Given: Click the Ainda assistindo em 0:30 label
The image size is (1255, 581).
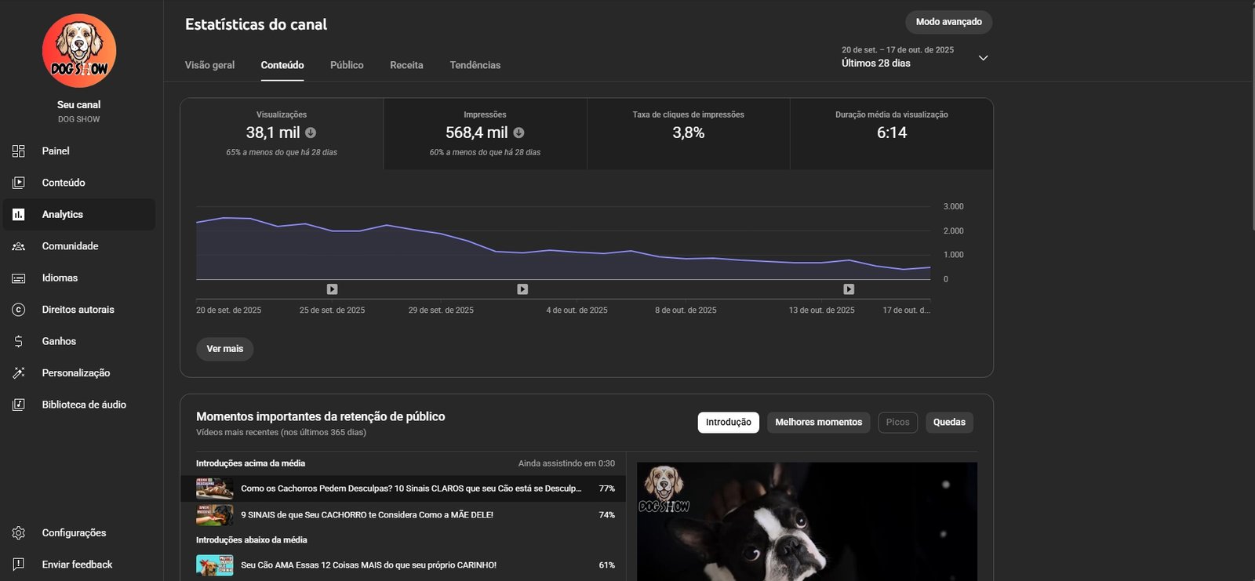Looking at the screenshot, I should (x=567, y=463).
